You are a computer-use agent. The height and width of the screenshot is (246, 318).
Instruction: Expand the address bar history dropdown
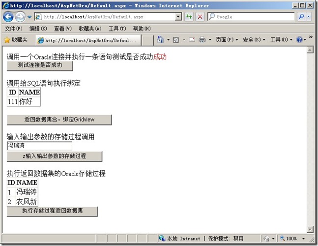[x=178, y=17]
